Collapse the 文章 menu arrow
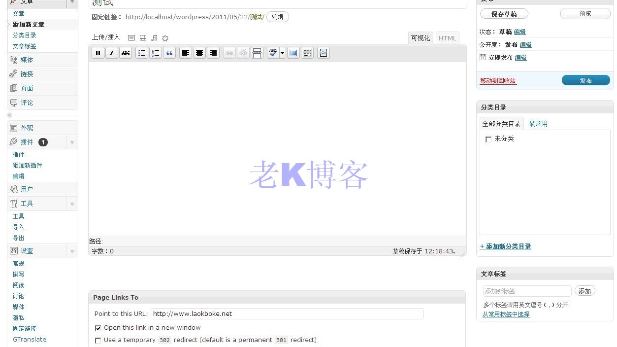Screen dimensions: 617x347 click(72, 2)
